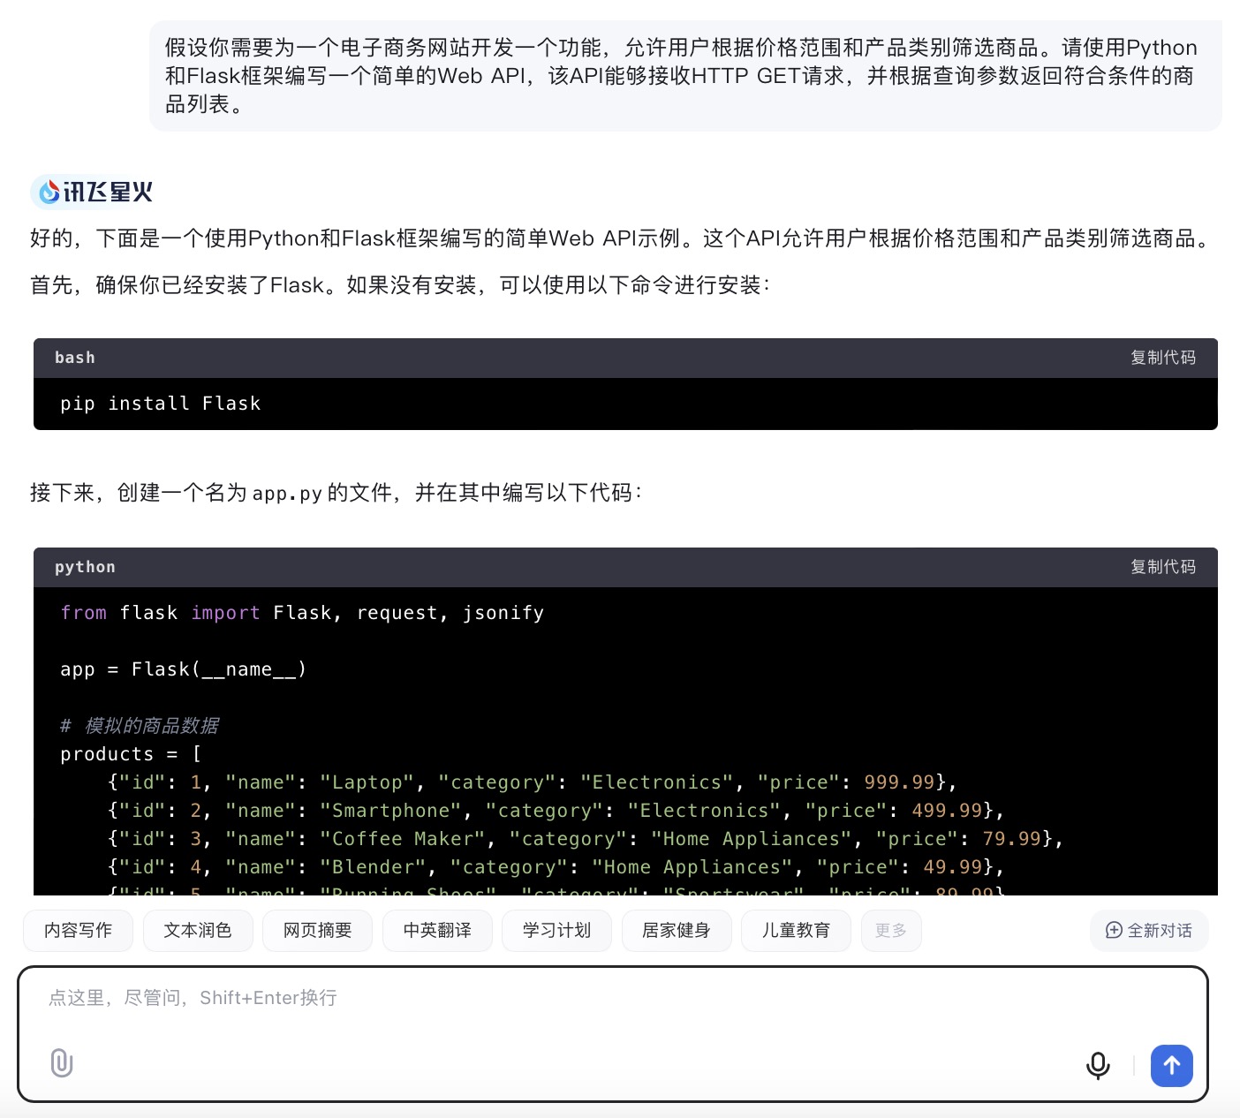The width and height of the screenshot is (1240, 1118).
Task: Click the paragraph starting with 首先
Action: (x=400, y=285)
